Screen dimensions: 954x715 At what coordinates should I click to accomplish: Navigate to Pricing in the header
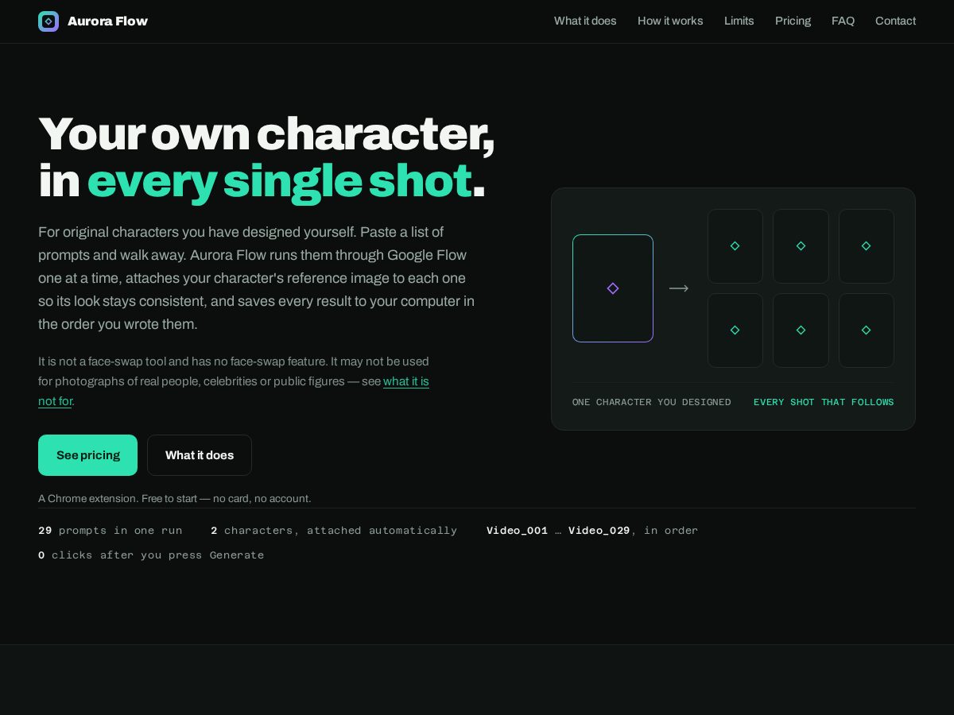click(793, 21)
